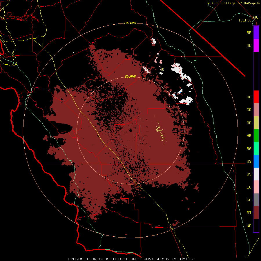
Task: Click the UK legend label
Action: pyautogui.click(x=249, y=46)
